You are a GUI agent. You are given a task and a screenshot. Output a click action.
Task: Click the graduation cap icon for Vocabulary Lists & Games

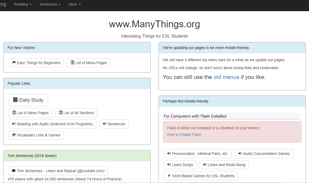click(14, 135)
